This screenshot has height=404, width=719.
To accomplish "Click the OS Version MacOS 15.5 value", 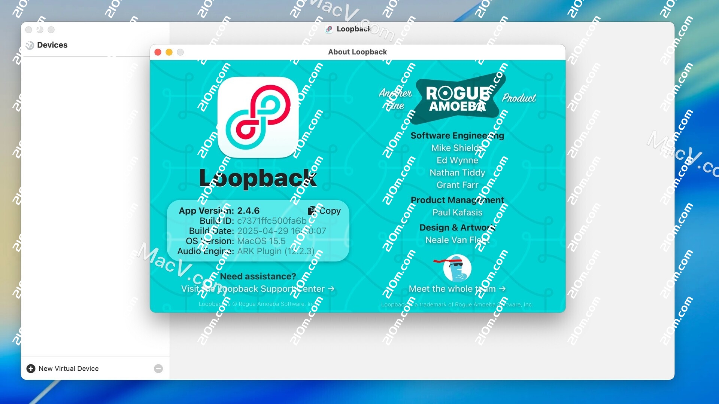I will point(261,241).
